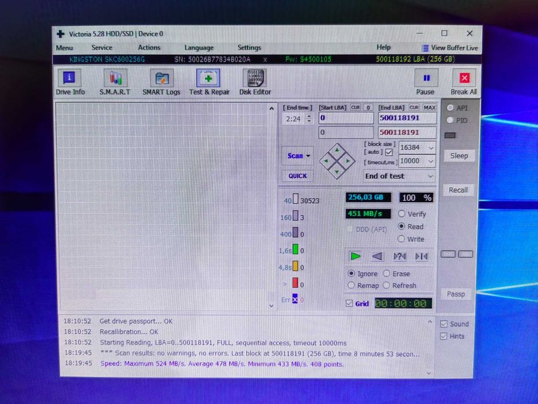The height and width of the screenshot is (404, 538).
Task: Click the diamond navigation down arrow
Action: (x=337, y=172)
